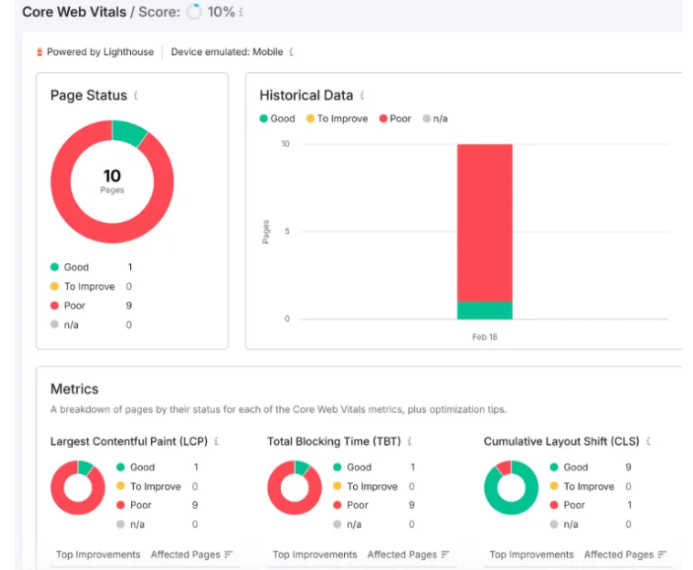Click info icon for Largest Contentful Paint

pos(216,442)
